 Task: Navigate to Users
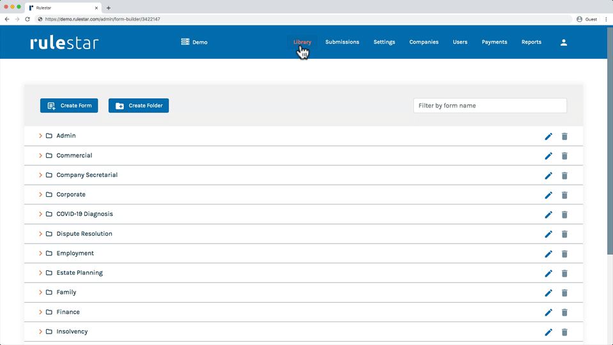click(460, 42)
